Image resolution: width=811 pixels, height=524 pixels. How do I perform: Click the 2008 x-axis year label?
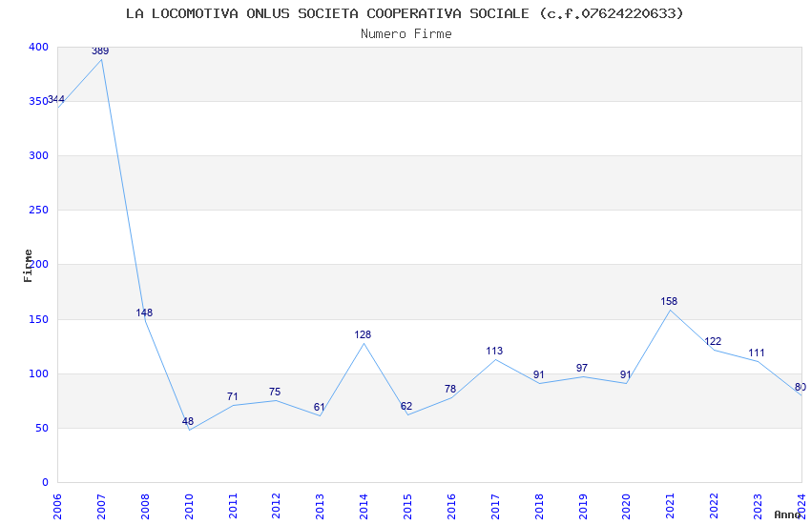coord(145,507)
